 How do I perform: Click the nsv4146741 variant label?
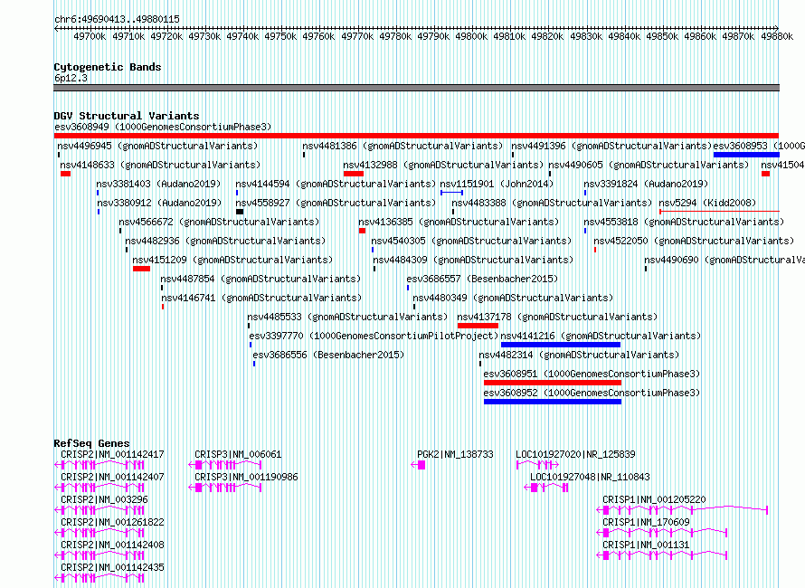261,298
